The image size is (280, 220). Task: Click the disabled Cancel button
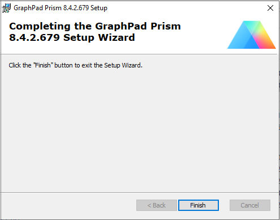tap(250, 205)
